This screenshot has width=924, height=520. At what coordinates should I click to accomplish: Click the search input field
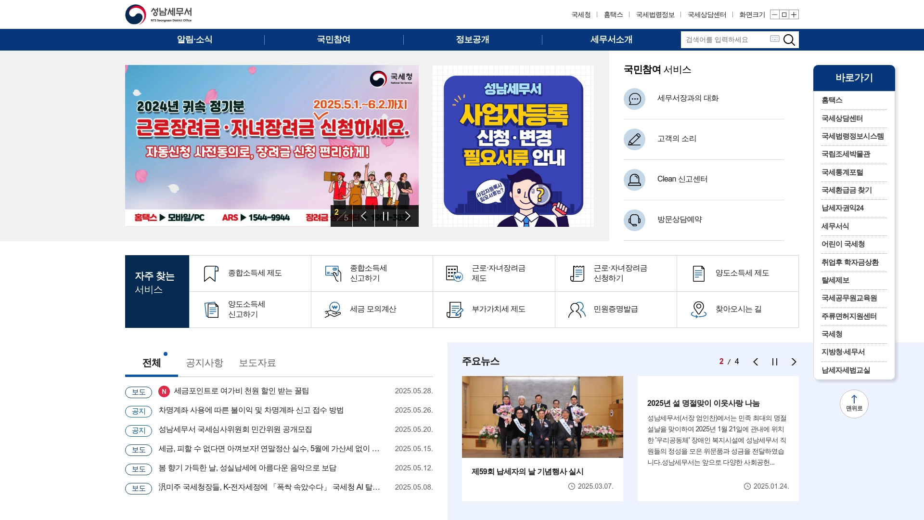(x=725, y=39)
